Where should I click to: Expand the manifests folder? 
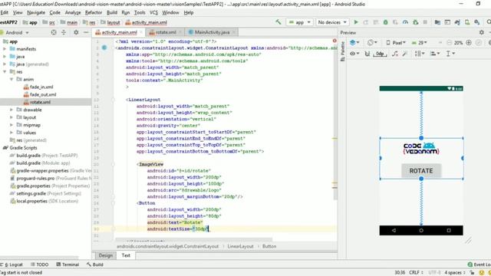click(x=5, y=49)
